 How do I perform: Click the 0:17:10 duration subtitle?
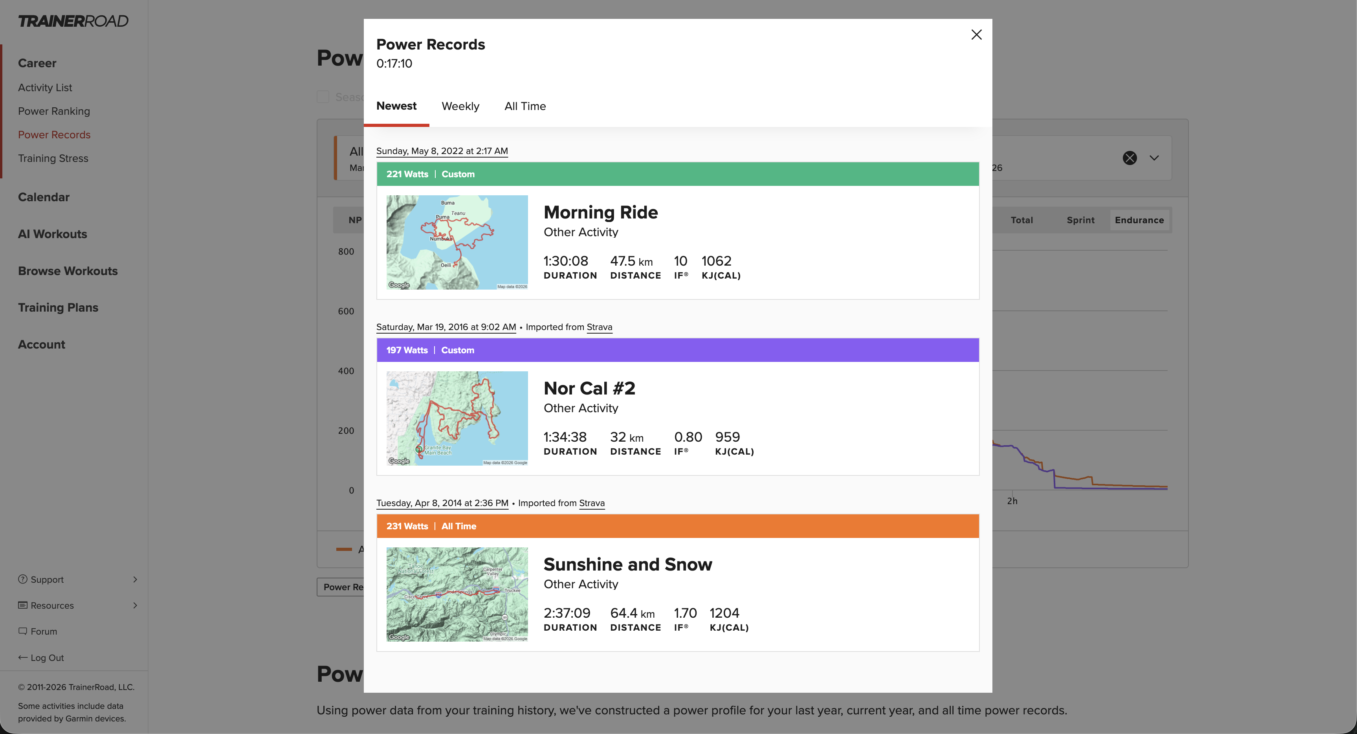(394, 64)
